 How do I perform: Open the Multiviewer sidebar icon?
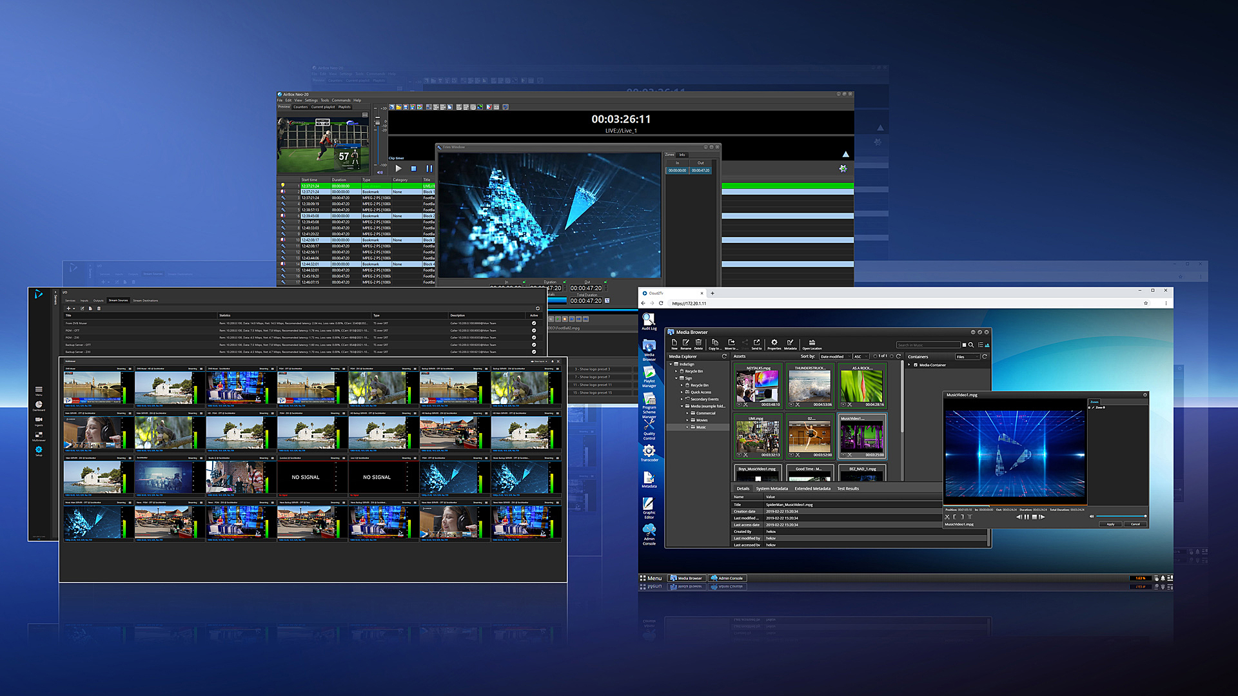pyautogui.click(x=39, y=436)
